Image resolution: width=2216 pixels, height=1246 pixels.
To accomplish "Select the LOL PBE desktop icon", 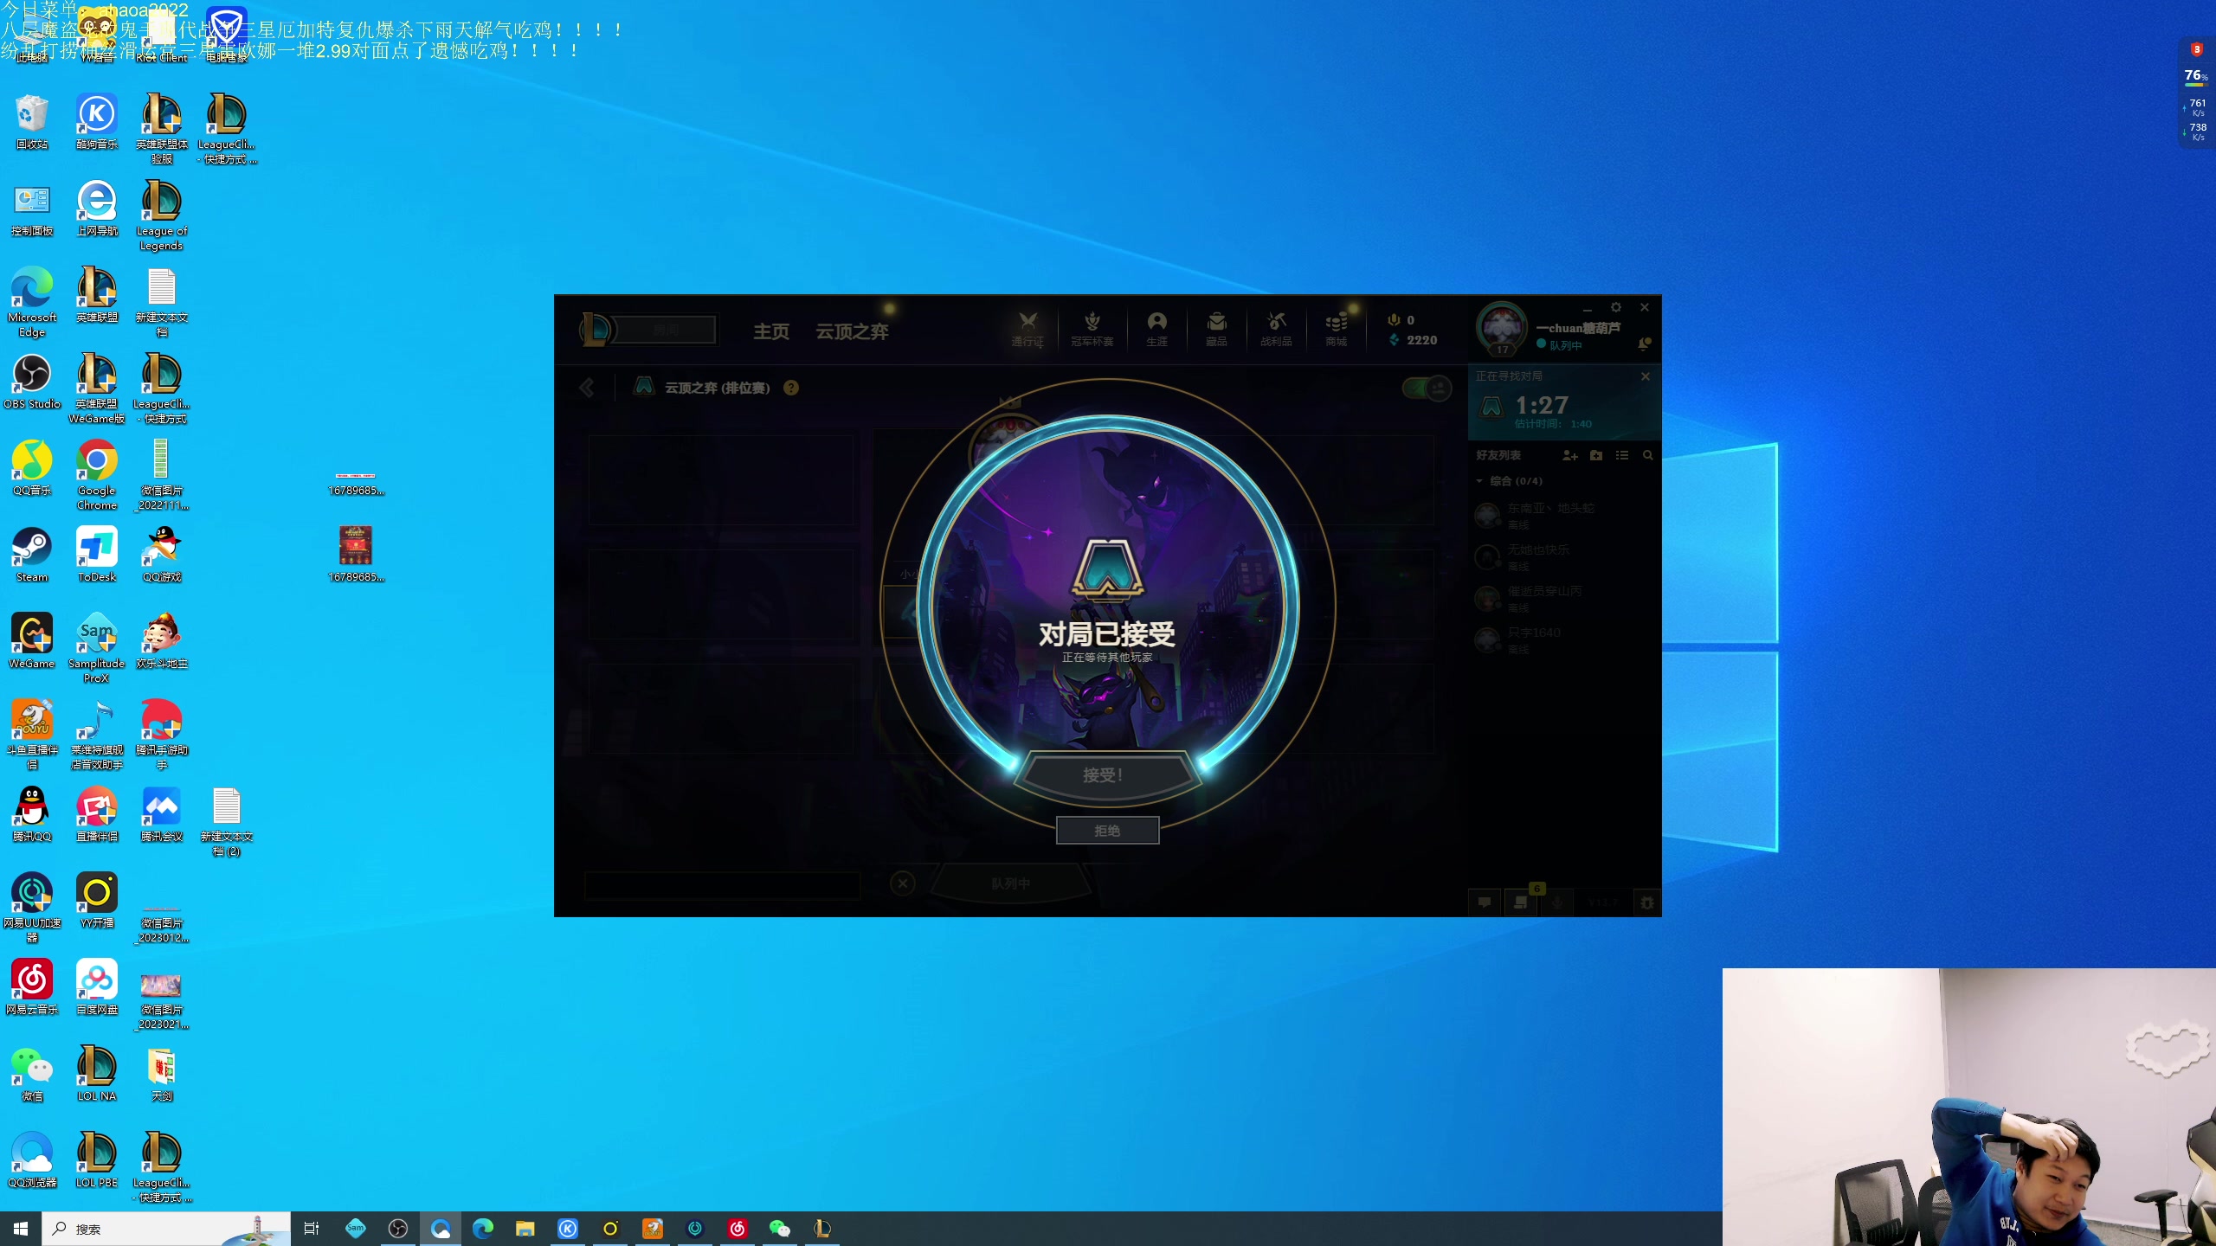I will tap(97, 1160).
